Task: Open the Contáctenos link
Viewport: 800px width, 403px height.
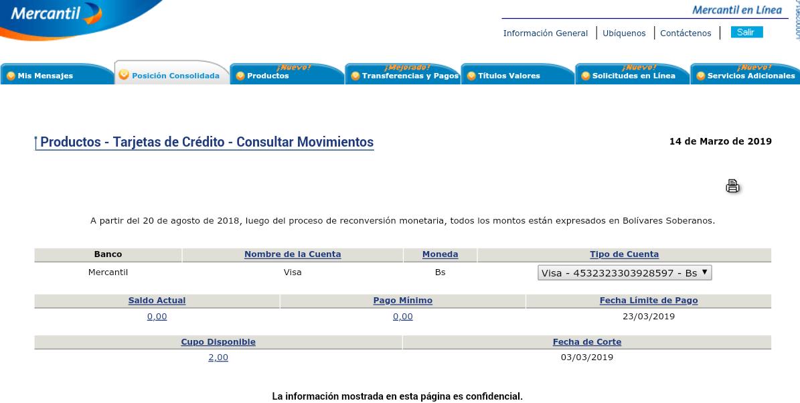Action: (686, 33)
